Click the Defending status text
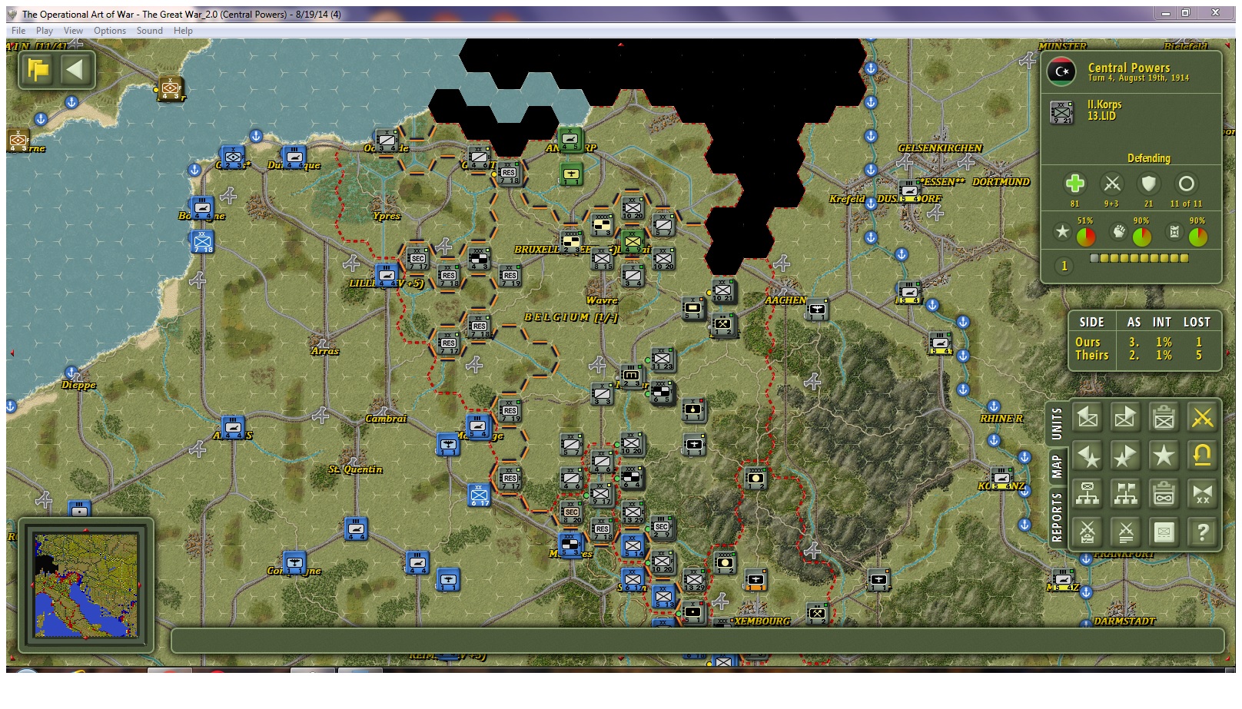1242x709 pixels. point(1148,158)
